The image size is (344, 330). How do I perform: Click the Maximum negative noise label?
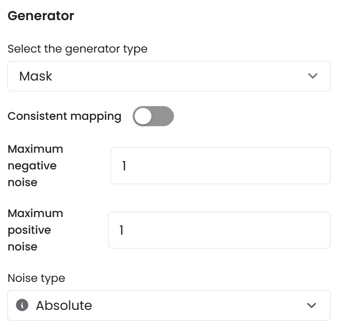(x=35, y=165)
